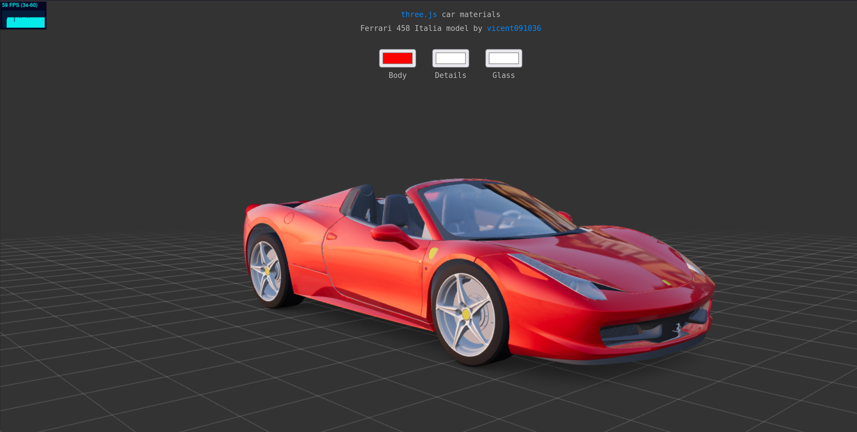Screen dimensions: 857x432
Task: Click the yellow Ferrari shield on fender
Action: click(x=433, y=253)
